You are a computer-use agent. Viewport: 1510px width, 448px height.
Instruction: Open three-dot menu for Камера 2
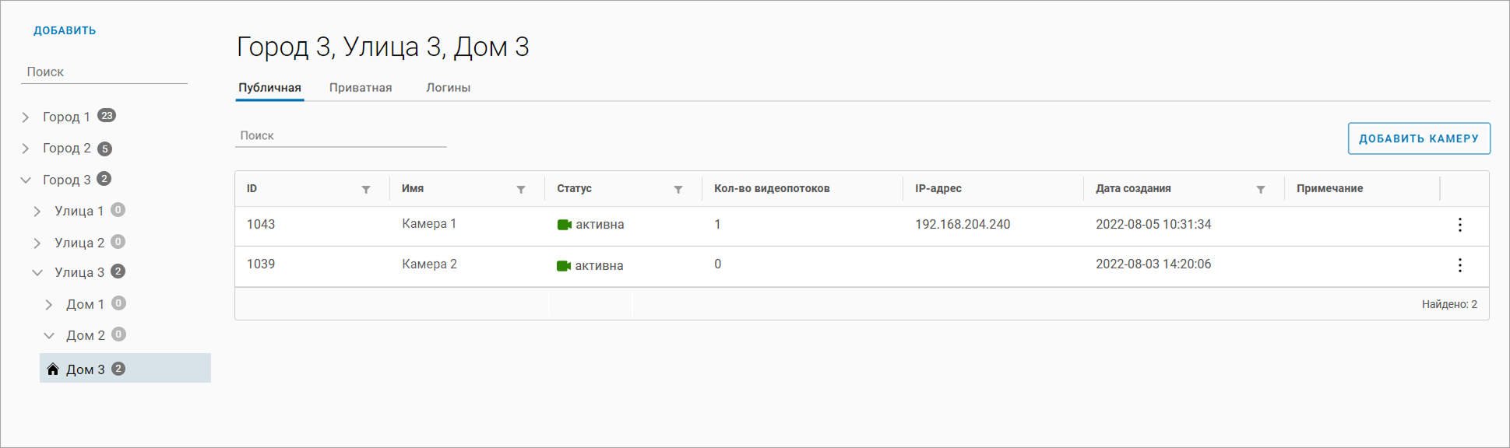1460,265
